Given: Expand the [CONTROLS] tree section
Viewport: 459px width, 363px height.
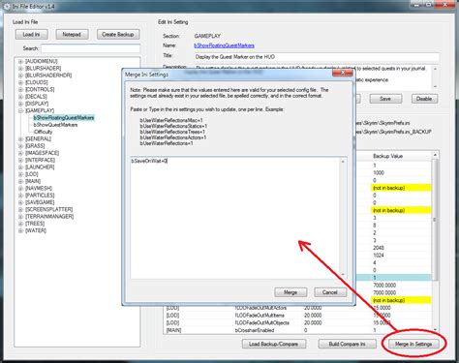Looking at the screenshot, I should pyautogui.click(x=20, y=89).
